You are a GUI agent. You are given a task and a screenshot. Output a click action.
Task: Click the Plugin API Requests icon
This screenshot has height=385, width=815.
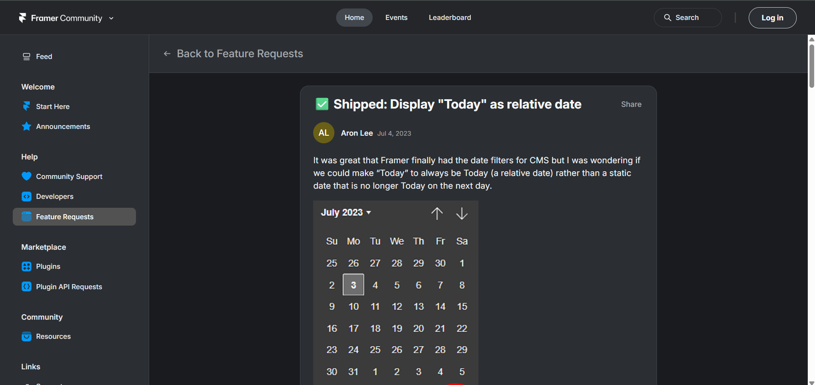click(26, 287)
